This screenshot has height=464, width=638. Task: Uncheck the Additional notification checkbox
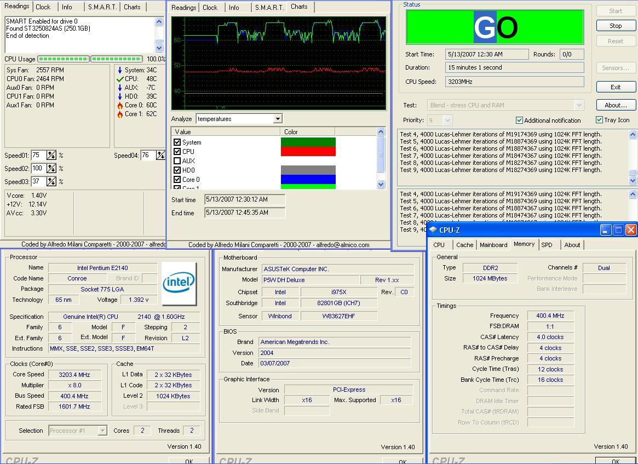click(x=519, y=121)
